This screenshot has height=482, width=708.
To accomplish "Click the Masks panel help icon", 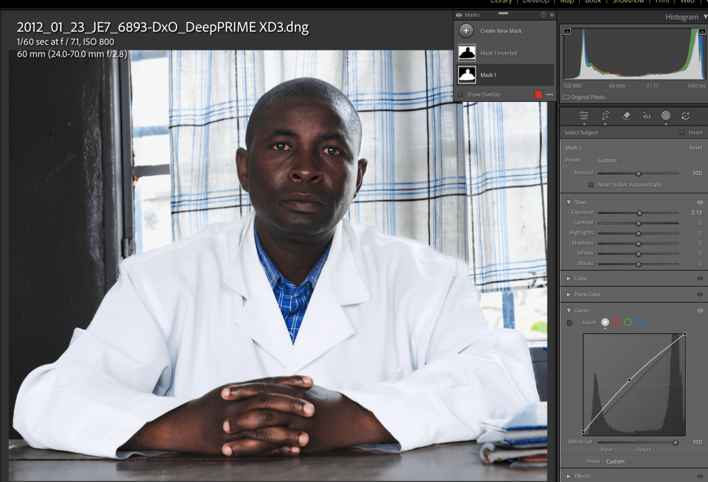I will pos(543,15).
